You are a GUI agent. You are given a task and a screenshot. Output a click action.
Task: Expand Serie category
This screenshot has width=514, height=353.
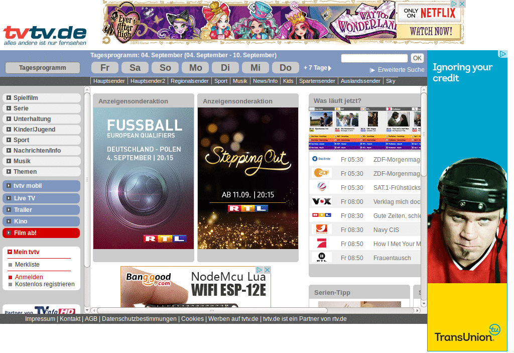[9, 108]
